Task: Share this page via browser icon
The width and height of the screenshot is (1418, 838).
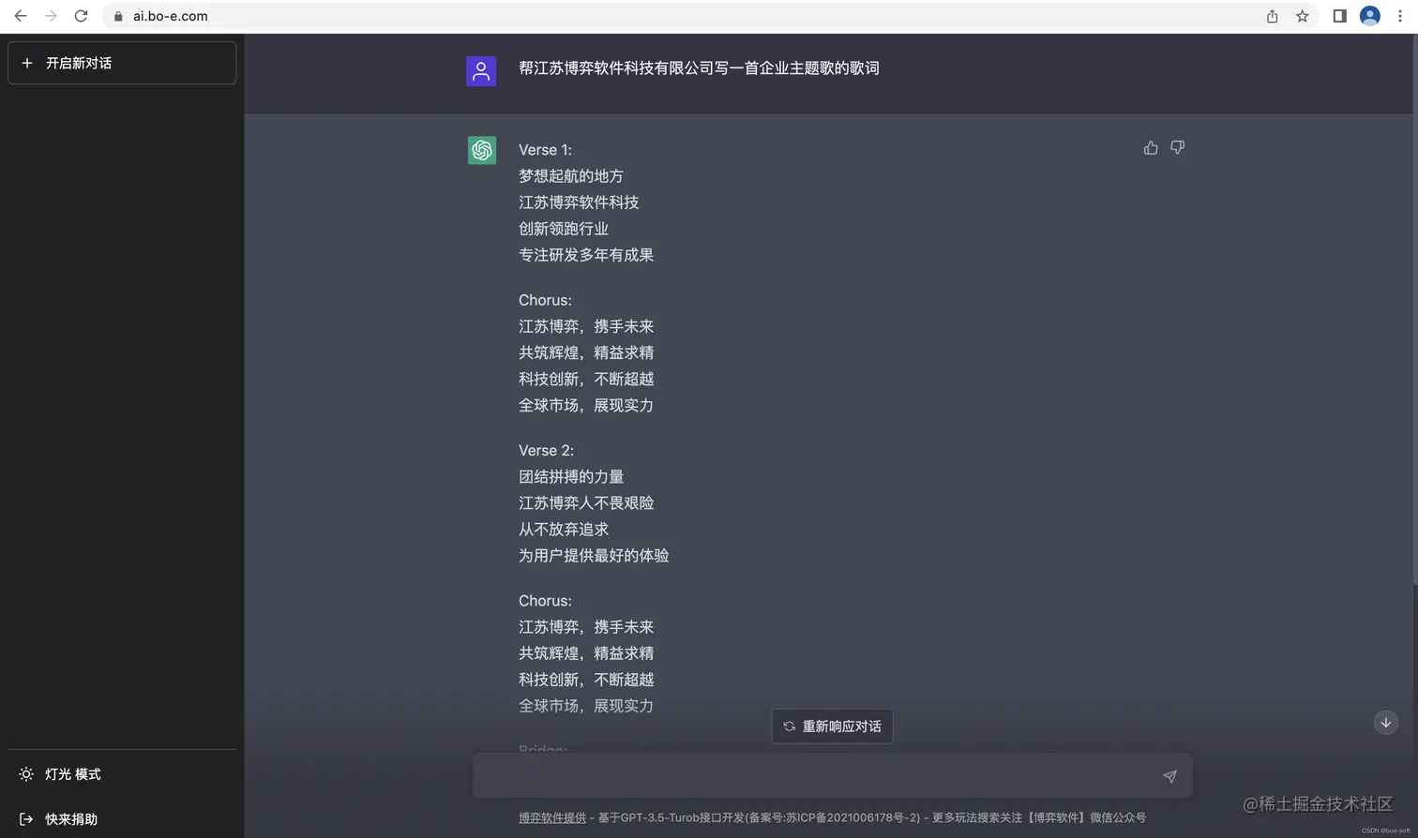Action: pos(1273,16)
